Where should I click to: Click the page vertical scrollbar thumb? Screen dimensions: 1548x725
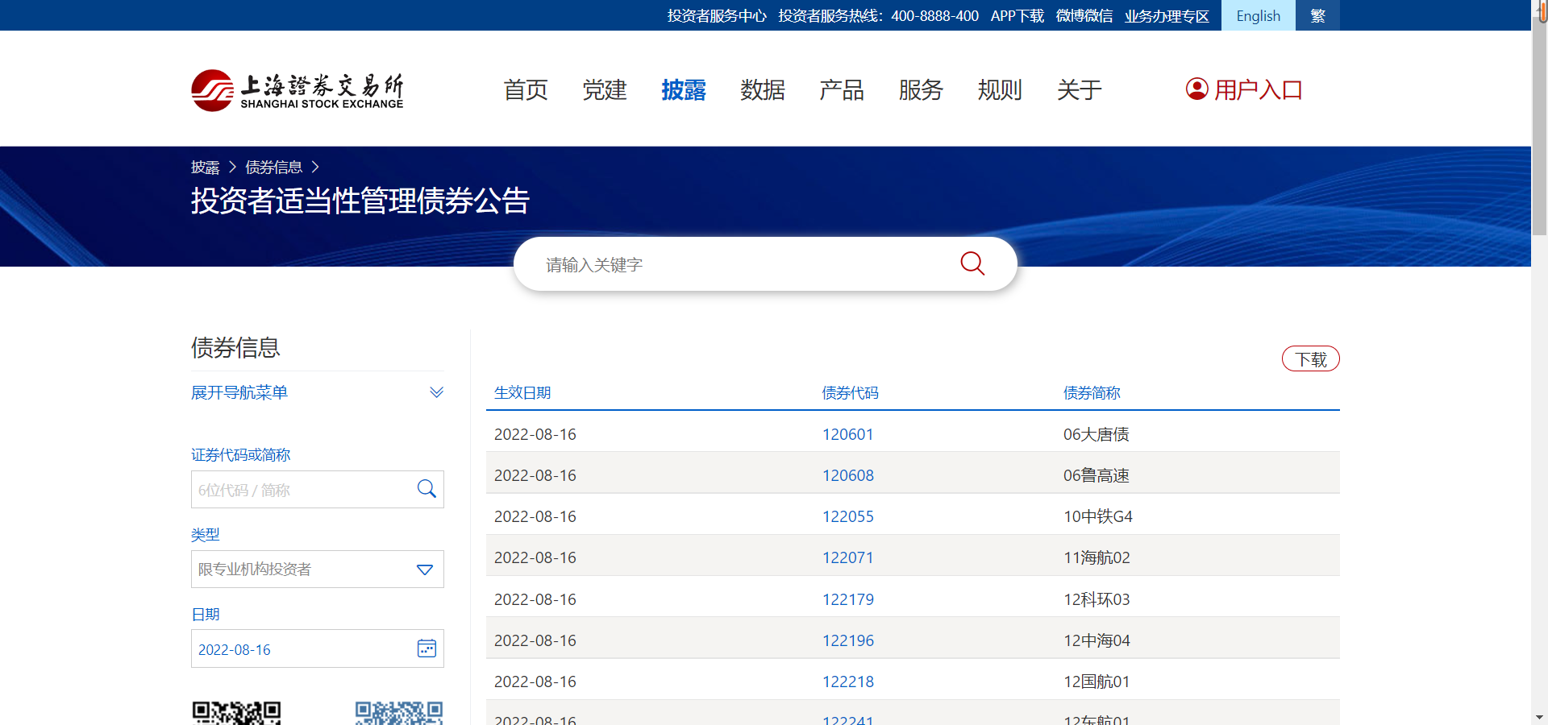point(1539,121)
